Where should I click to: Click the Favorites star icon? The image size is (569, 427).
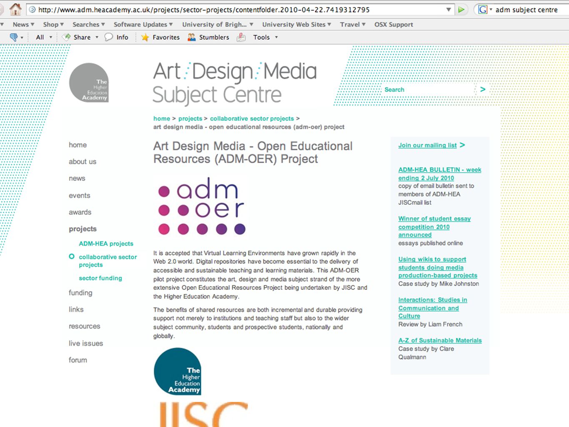[145, 37]
